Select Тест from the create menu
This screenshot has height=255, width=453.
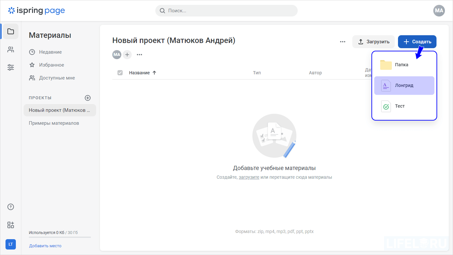(400, 106)
